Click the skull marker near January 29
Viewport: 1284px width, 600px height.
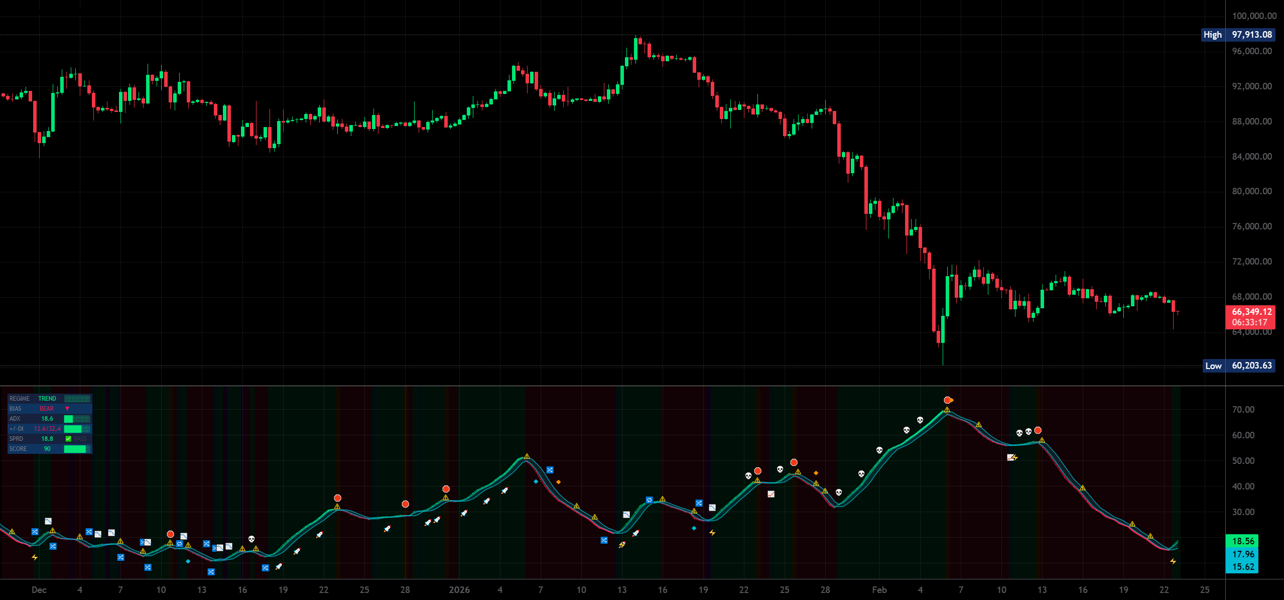(839, 492)
